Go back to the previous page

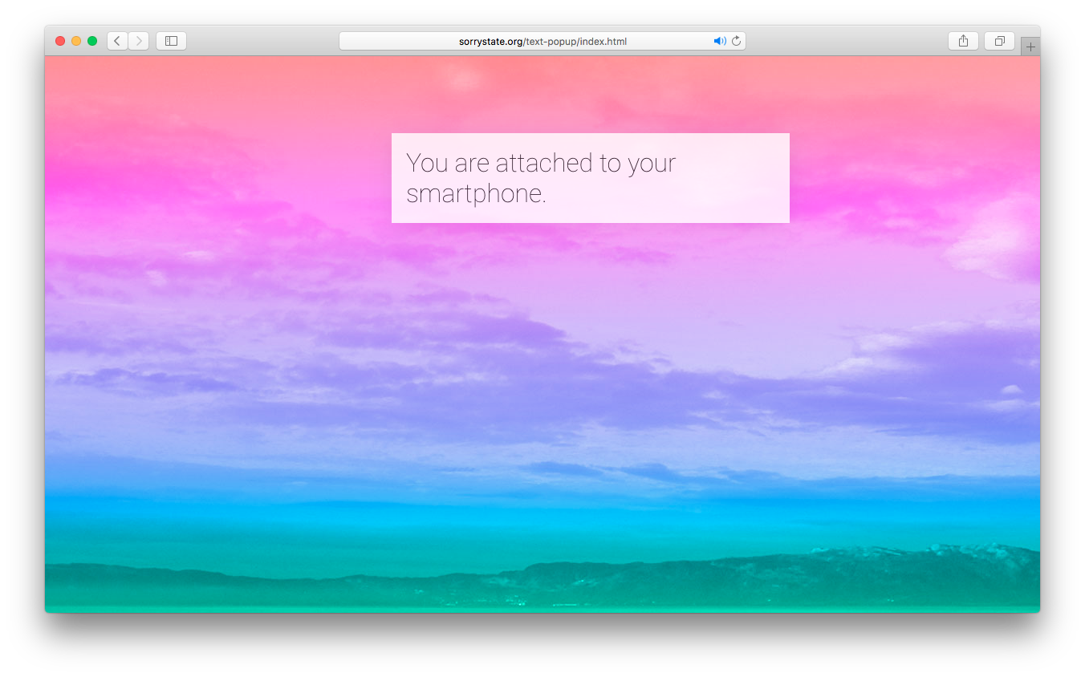tap(117, 41)
